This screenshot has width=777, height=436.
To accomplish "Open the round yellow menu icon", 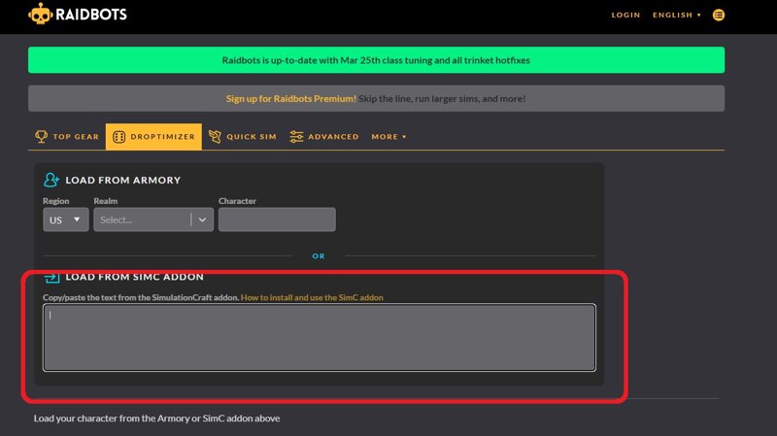I will click(x=719, y=15).
